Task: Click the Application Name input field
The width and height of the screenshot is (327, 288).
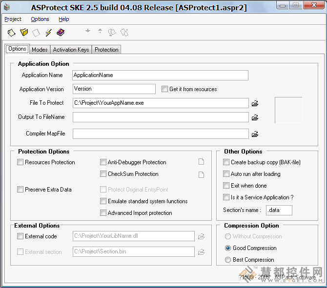Action: coord(160,75)
